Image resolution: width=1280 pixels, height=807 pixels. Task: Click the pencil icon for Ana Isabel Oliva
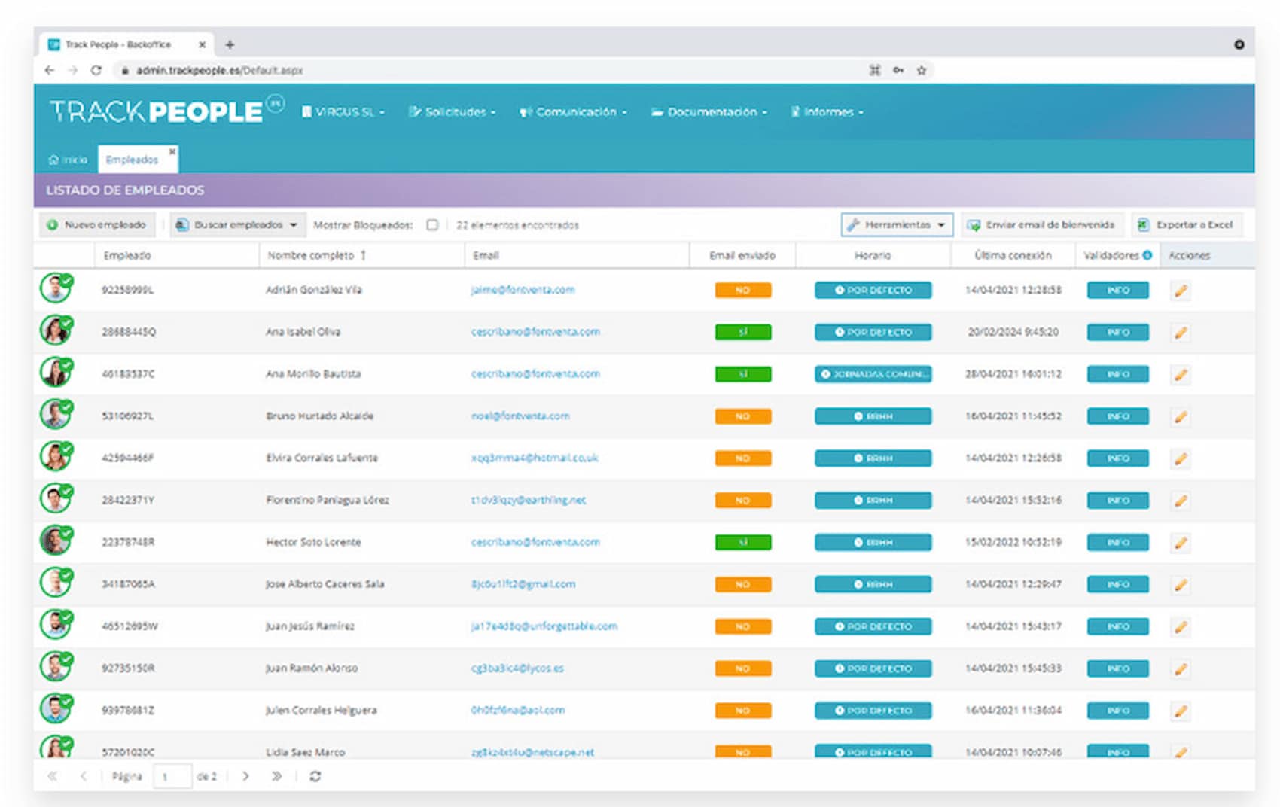coord(1181,333)
